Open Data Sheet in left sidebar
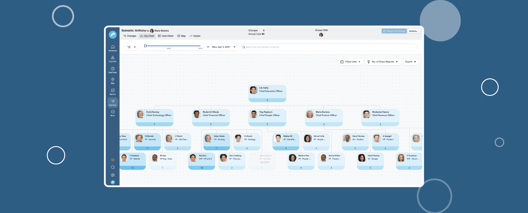This screenshot has width=528, height=213. click(112, 69)
